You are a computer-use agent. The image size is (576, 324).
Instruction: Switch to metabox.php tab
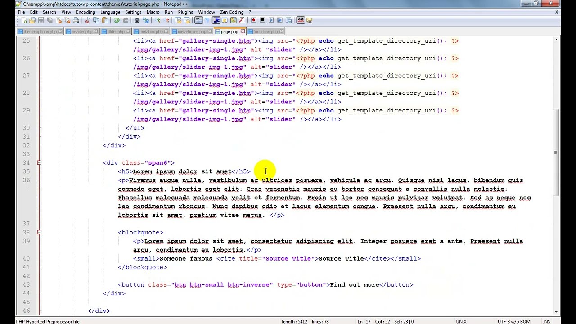point(151,31)
